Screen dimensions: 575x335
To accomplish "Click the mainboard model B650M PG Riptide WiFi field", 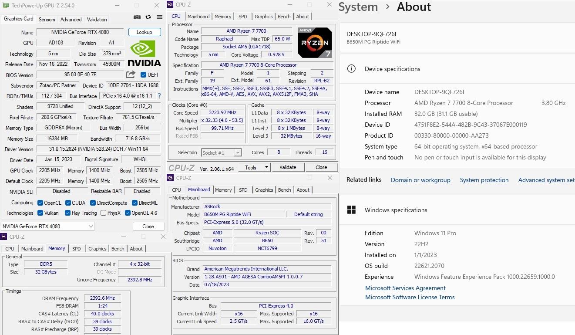I will tap(243, 214).
